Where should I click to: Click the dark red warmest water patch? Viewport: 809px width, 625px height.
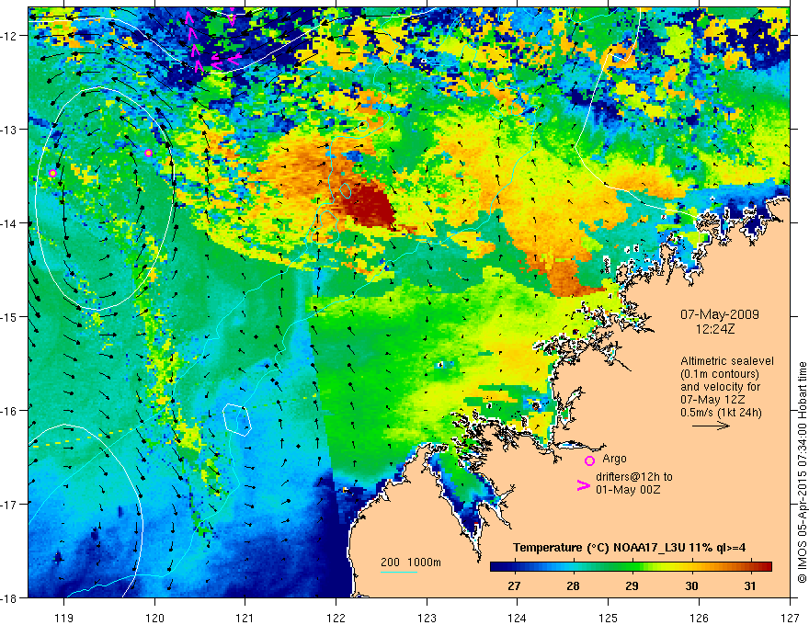coord(369,206)
